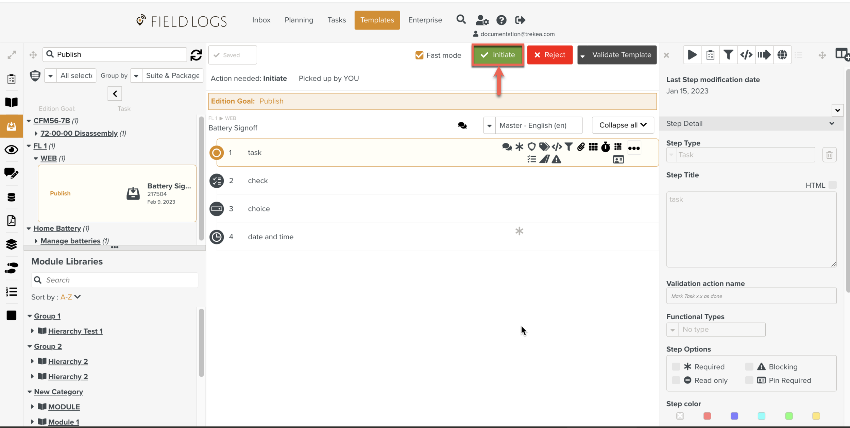Click the stopwatch icon on task step
Viewport: 850px width, 428px height.
(x=605, y=147)
